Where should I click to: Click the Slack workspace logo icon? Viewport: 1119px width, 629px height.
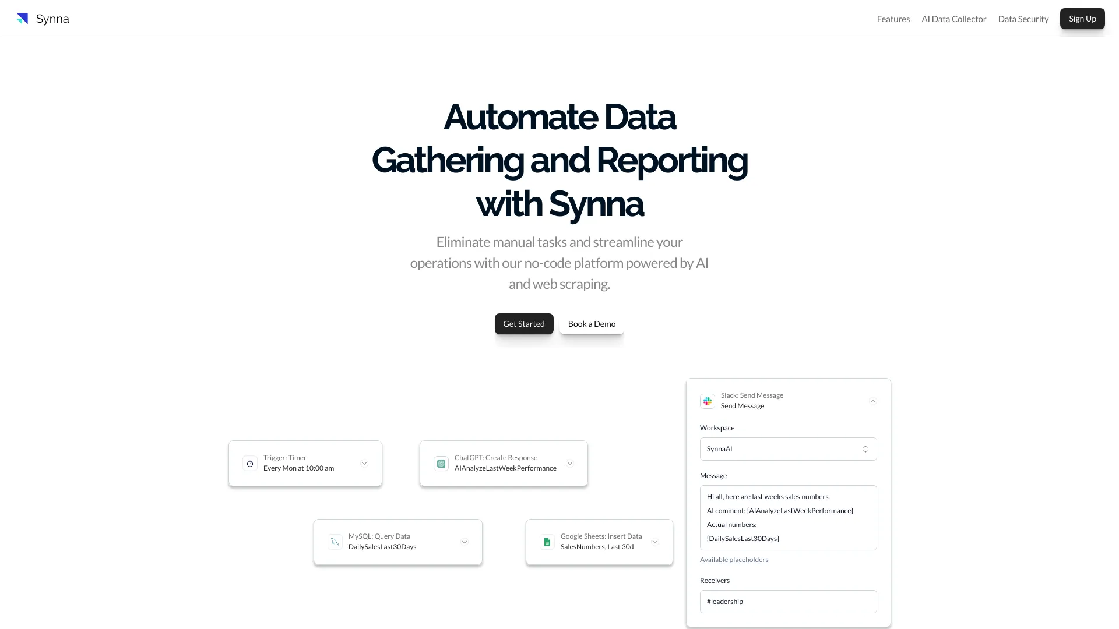tap(707, 400)
